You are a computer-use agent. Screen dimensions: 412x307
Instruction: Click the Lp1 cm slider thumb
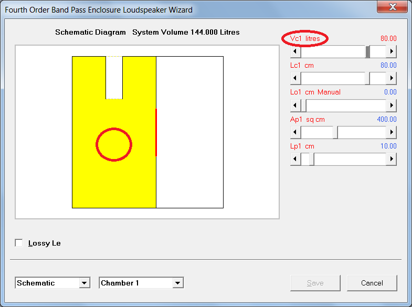(312, 159)
